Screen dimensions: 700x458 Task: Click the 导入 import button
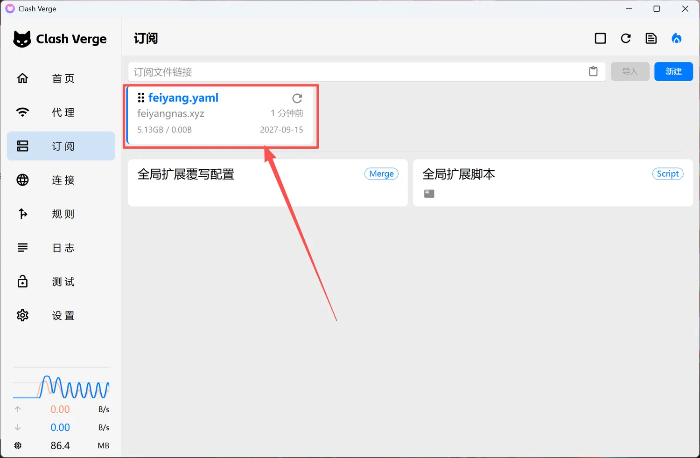tap(630, 71)
